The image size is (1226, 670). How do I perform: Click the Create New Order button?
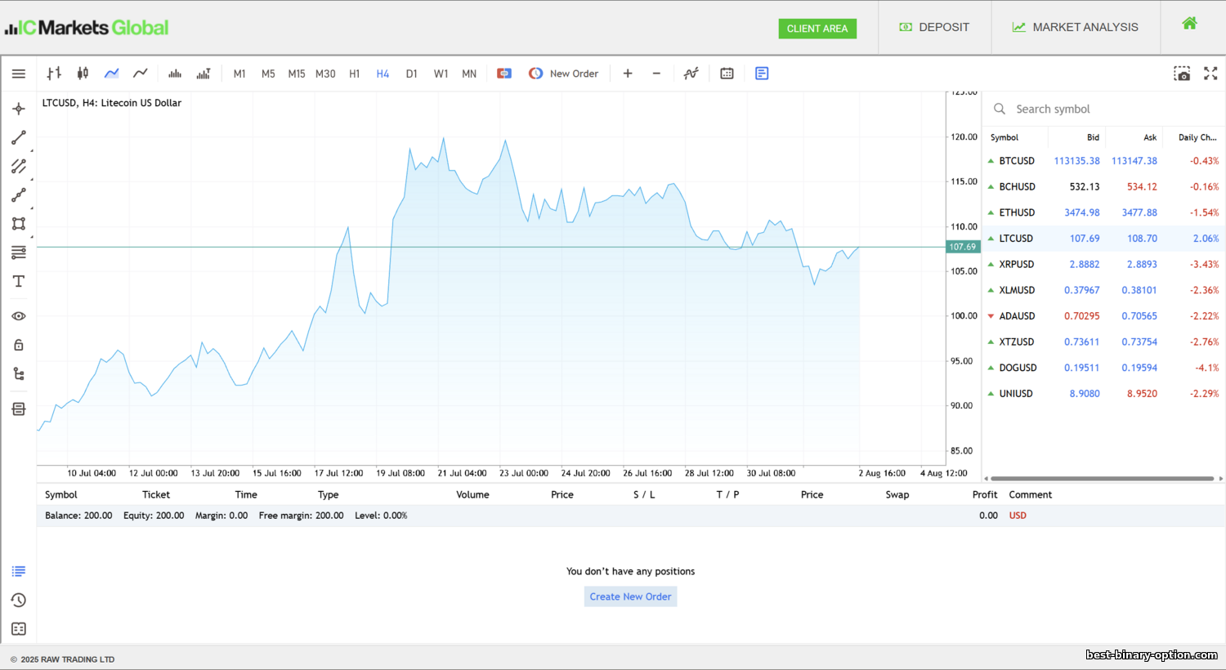click(630, 596)
